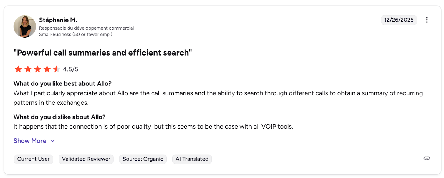
Task: Select the Validated Reviewer tag
Action: 86,159
